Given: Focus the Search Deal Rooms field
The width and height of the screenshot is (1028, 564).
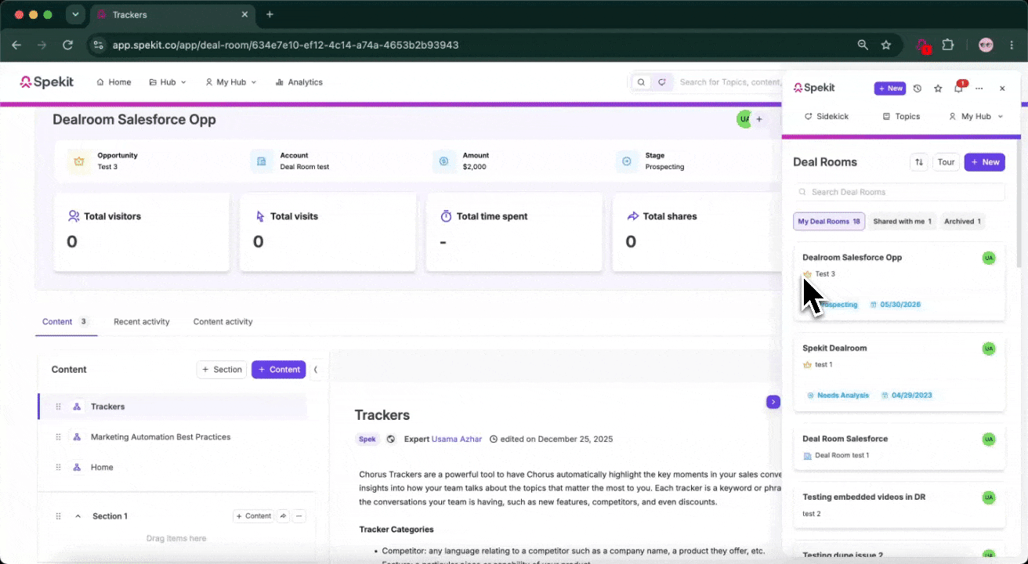Looking at the screenshot, I should tap(899, 192).
